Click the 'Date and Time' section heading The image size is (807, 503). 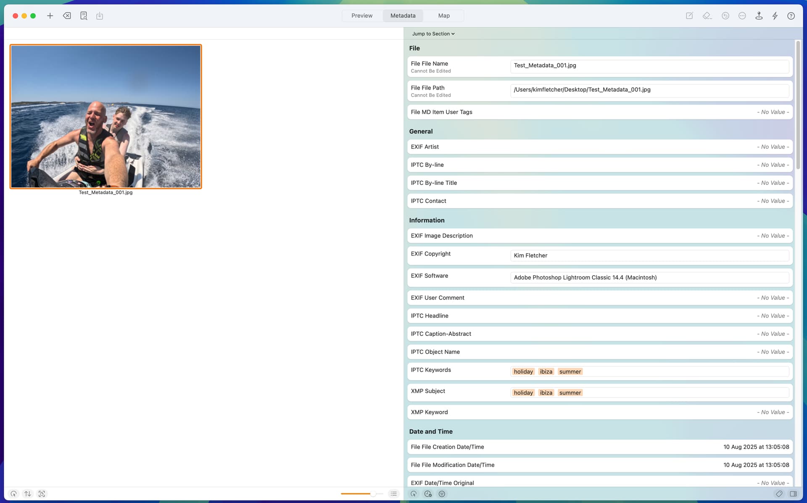tap(431, 432)
